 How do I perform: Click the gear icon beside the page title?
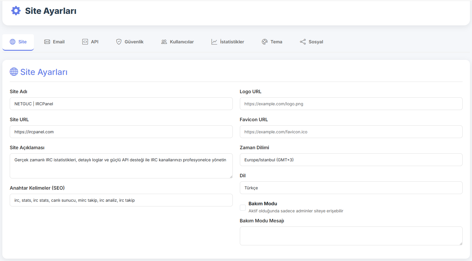[16, 11]
